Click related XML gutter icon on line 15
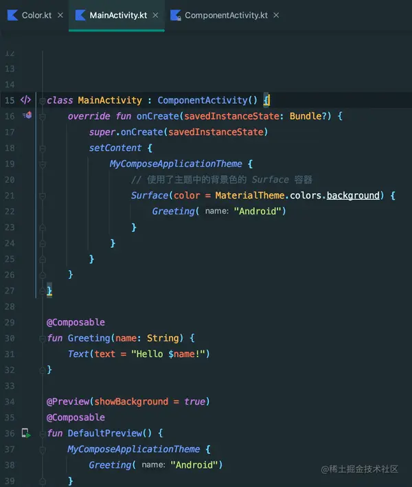Image resolution: width=412 pixels, height=487 pixels. [x=25, y=100]
